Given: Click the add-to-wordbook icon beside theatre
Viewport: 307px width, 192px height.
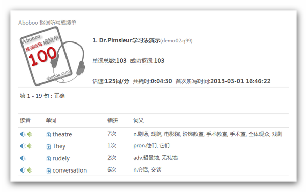Looking at the screenshot, I should [x=49, y=135].
